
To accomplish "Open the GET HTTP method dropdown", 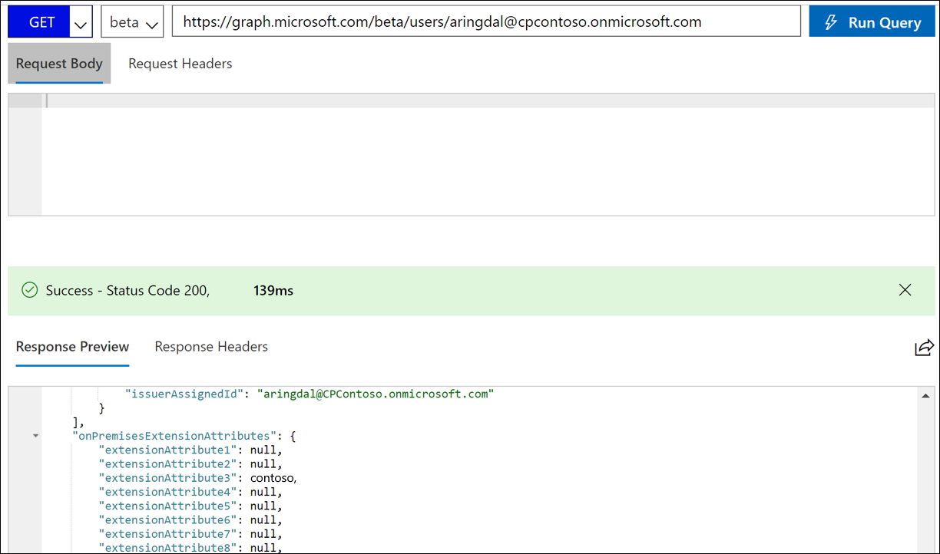I will pos(41,22).
